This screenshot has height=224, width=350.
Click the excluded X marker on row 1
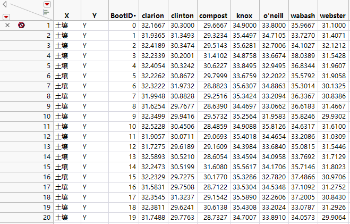coord(7,25)
